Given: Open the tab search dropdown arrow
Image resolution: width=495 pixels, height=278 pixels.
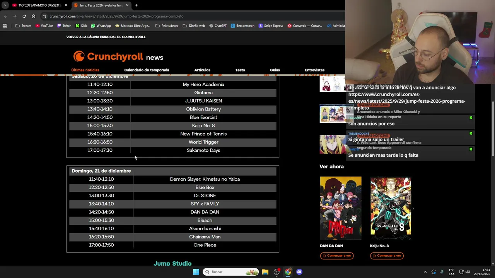Looking at the screenshot, I should (x=5, y=5).
